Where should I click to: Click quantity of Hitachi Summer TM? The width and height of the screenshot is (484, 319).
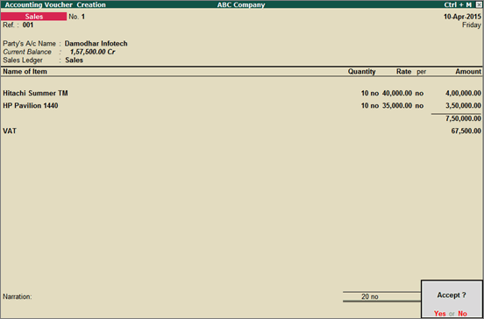(370, 93)
